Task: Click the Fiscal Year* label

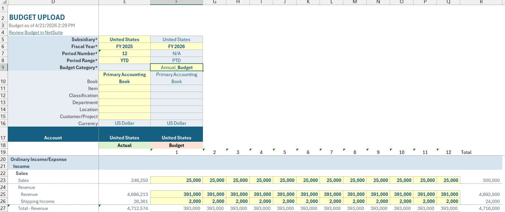Action: pyautogui.click(x=84, y=46)
